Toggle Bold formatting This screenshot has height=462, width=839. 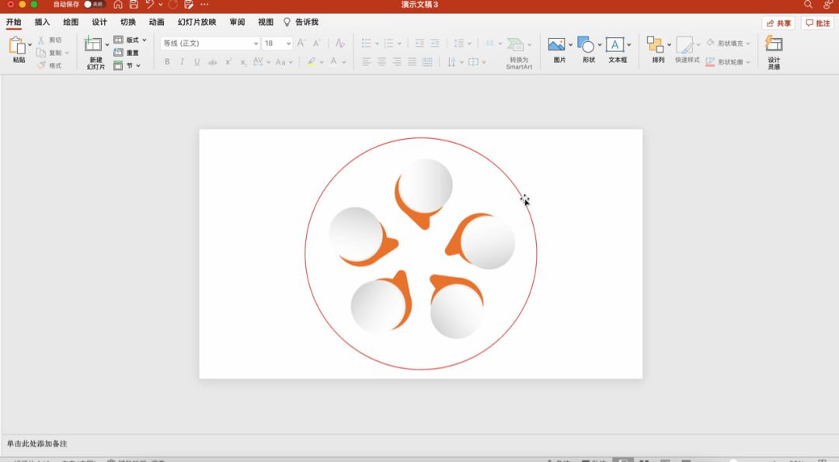[167, 62]
